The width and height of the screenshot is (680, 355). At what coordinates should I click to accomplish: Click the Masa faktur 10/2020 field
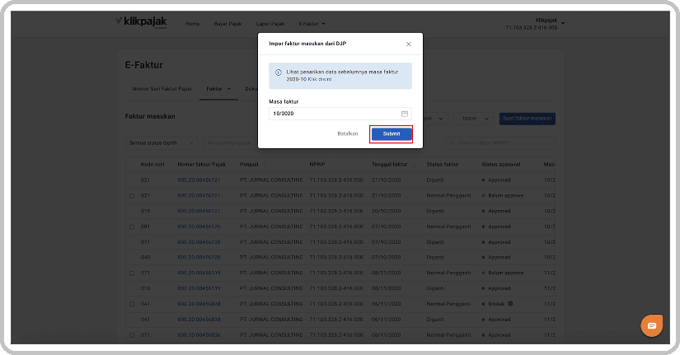pos(340,114)
